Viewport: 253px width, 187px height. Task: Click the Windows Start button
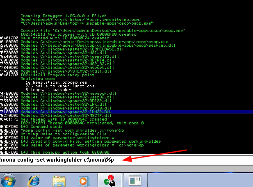(x=8, y=181)
